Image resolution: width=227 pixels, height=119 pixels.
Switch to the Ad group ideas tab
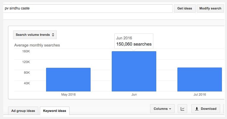pos(23,111)
